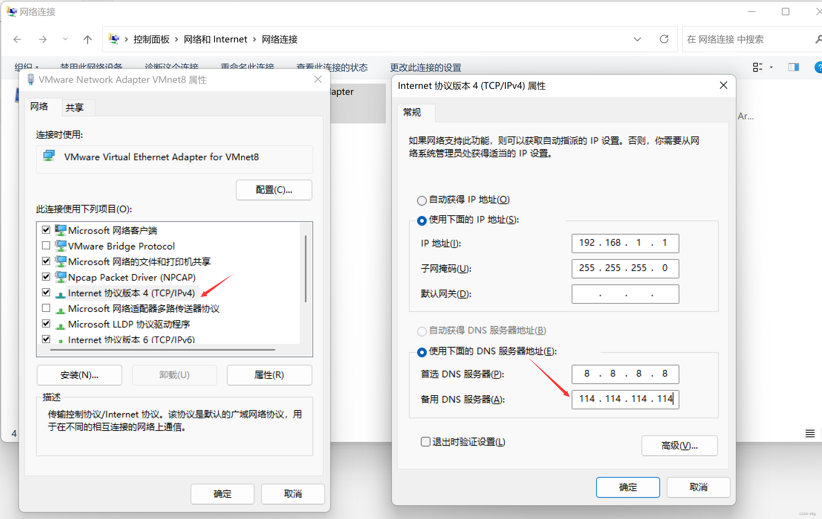
Task: Select obtain IP address automatically radio
Action: (422, 200)
